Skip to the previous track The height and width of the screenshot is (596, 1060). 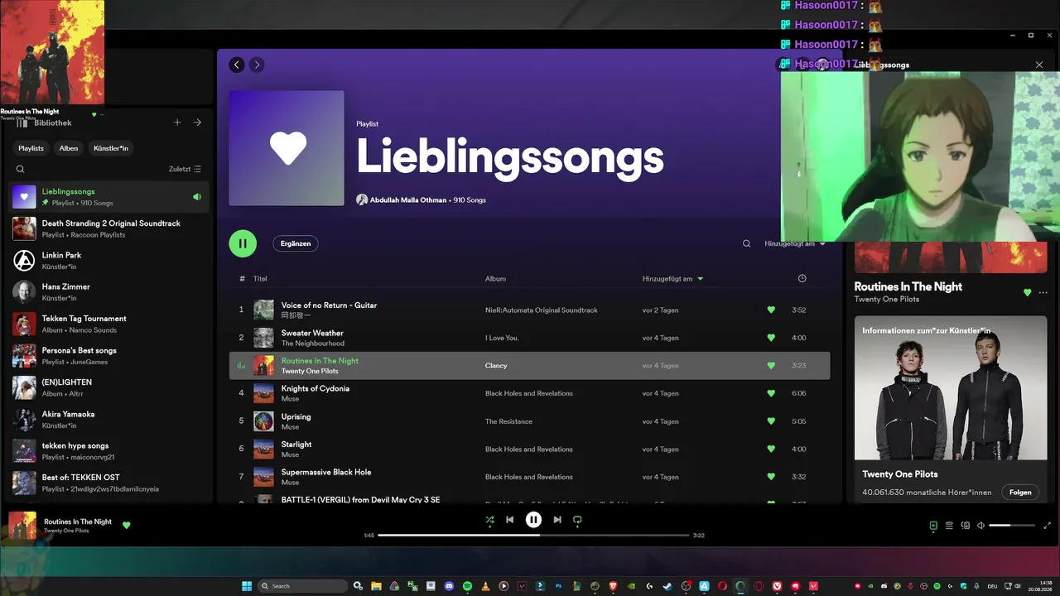tap(510, 520)
